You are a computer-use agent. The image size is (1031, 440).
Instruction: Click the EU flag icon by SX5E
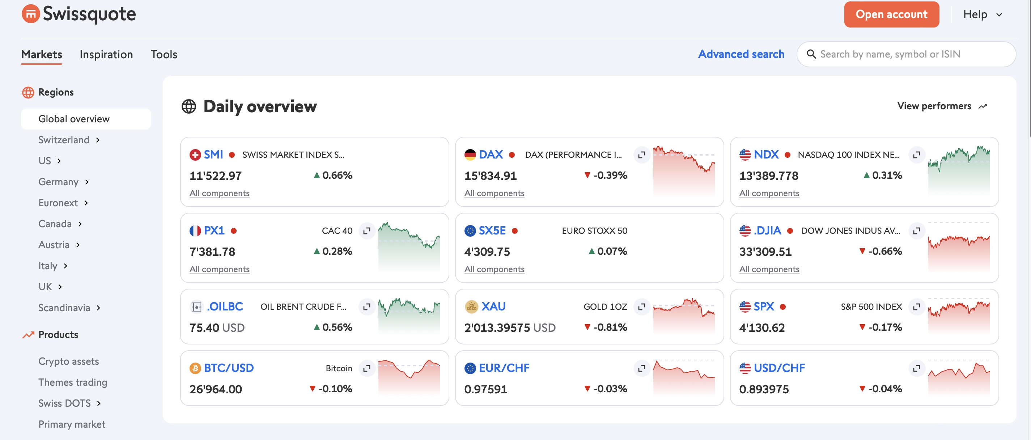pyautogui.click(x=470, y=231)
